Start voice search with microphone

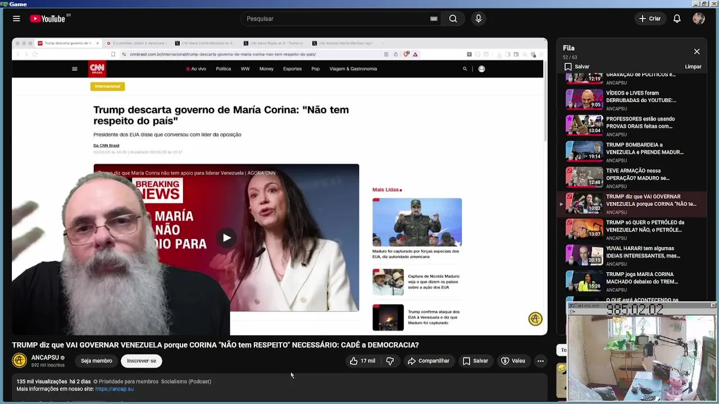[479, 19]
